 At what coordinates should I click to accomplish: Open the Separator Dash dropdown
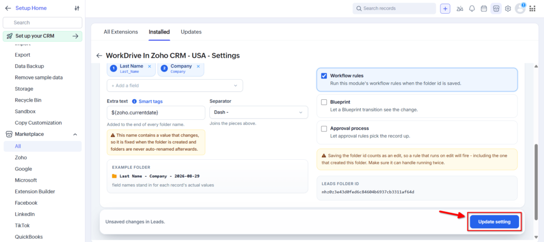[259, 113]
